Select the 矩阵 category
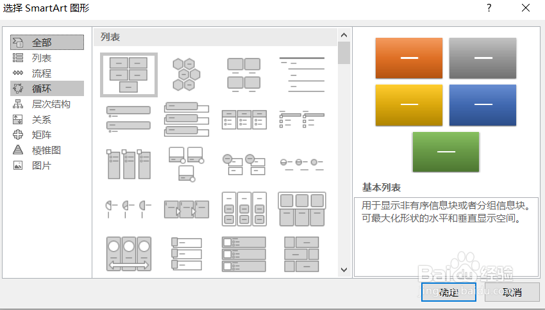The image size is (545, 310). coord(47,135)
